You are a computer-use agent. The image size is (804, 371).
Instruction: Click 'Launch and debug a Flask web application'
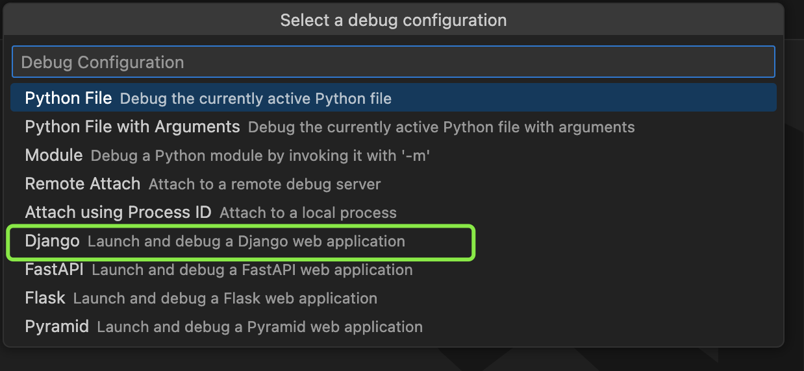[x=225, y=298]
